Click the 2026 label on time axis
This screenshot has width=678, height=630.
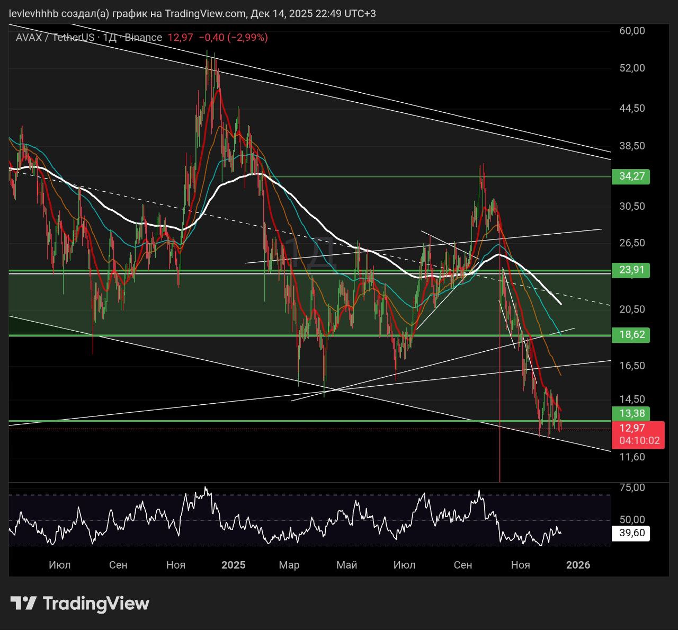(578, 565)
